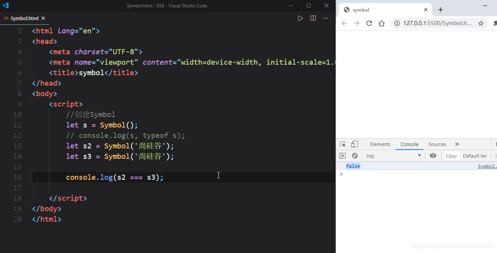The width and height of the screenshot is (497, 253).
Task: Click the browser address bar URL
Action: click(437, 23)
